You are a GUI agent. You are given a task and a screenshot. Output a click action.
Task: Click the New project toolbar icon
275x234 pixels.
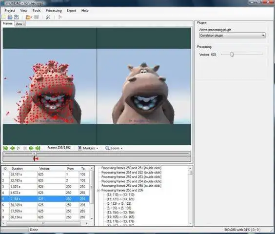pyautogui.click(x=4, y=17)
